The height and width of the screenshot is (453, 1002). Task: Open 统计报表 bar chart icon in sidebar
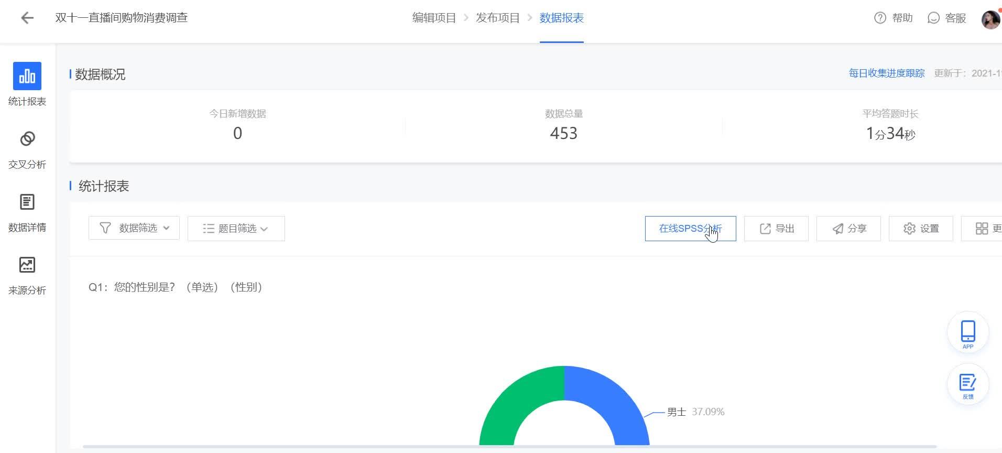[x=27, y=76]
